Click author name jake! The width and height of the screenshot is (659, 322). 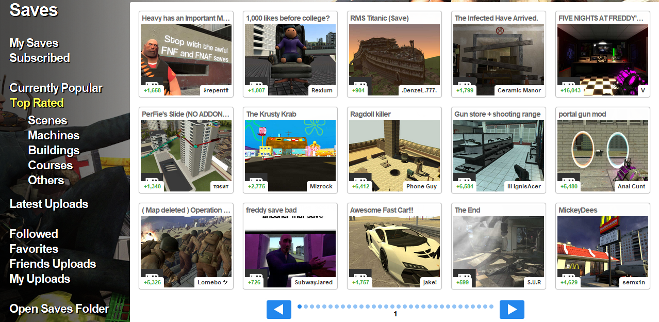[430, 282]
